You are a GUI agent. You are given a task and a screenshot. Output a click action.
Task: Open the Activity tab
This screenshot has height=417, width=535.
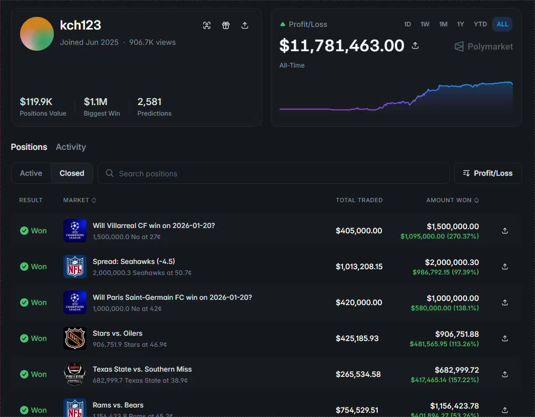(x=71, y=147)
